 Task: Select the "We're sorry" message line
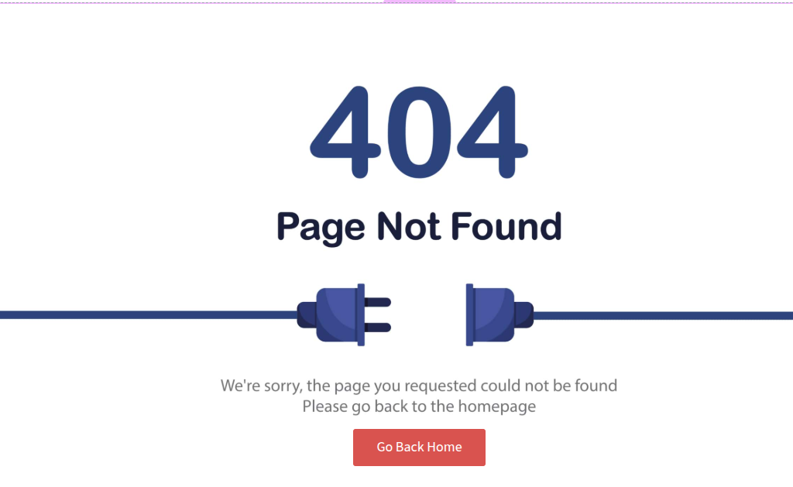419,386
